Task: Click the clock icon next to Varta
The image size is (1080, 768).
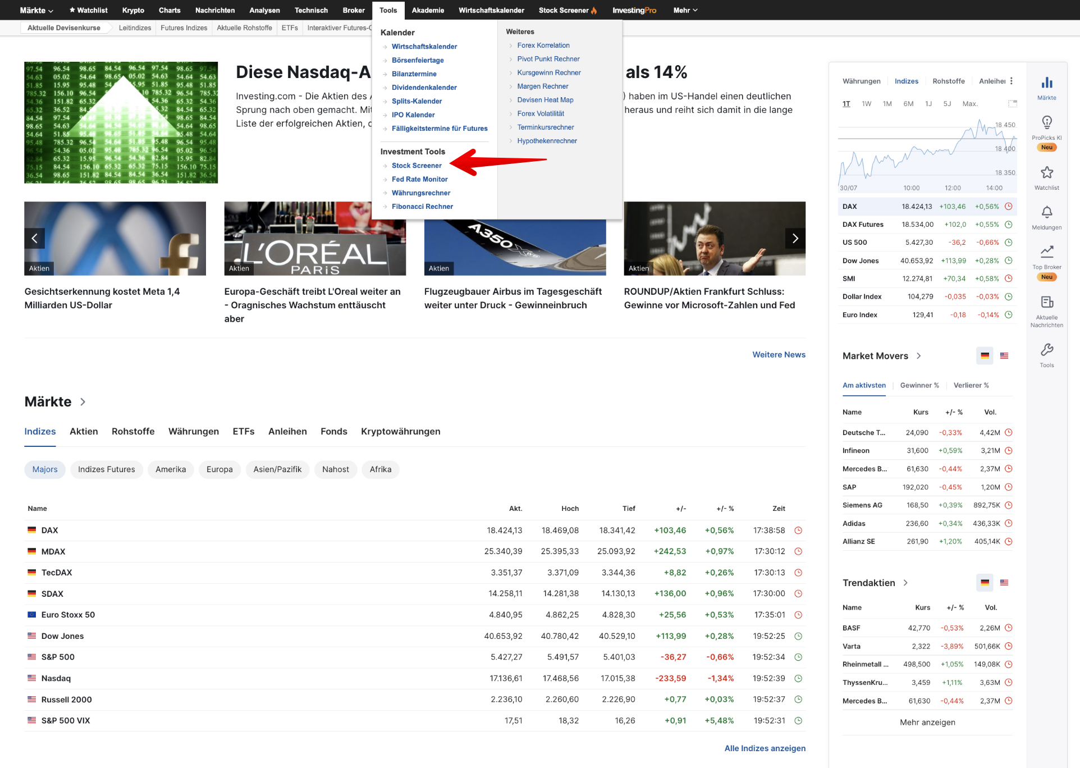Action: [1008, 646]
